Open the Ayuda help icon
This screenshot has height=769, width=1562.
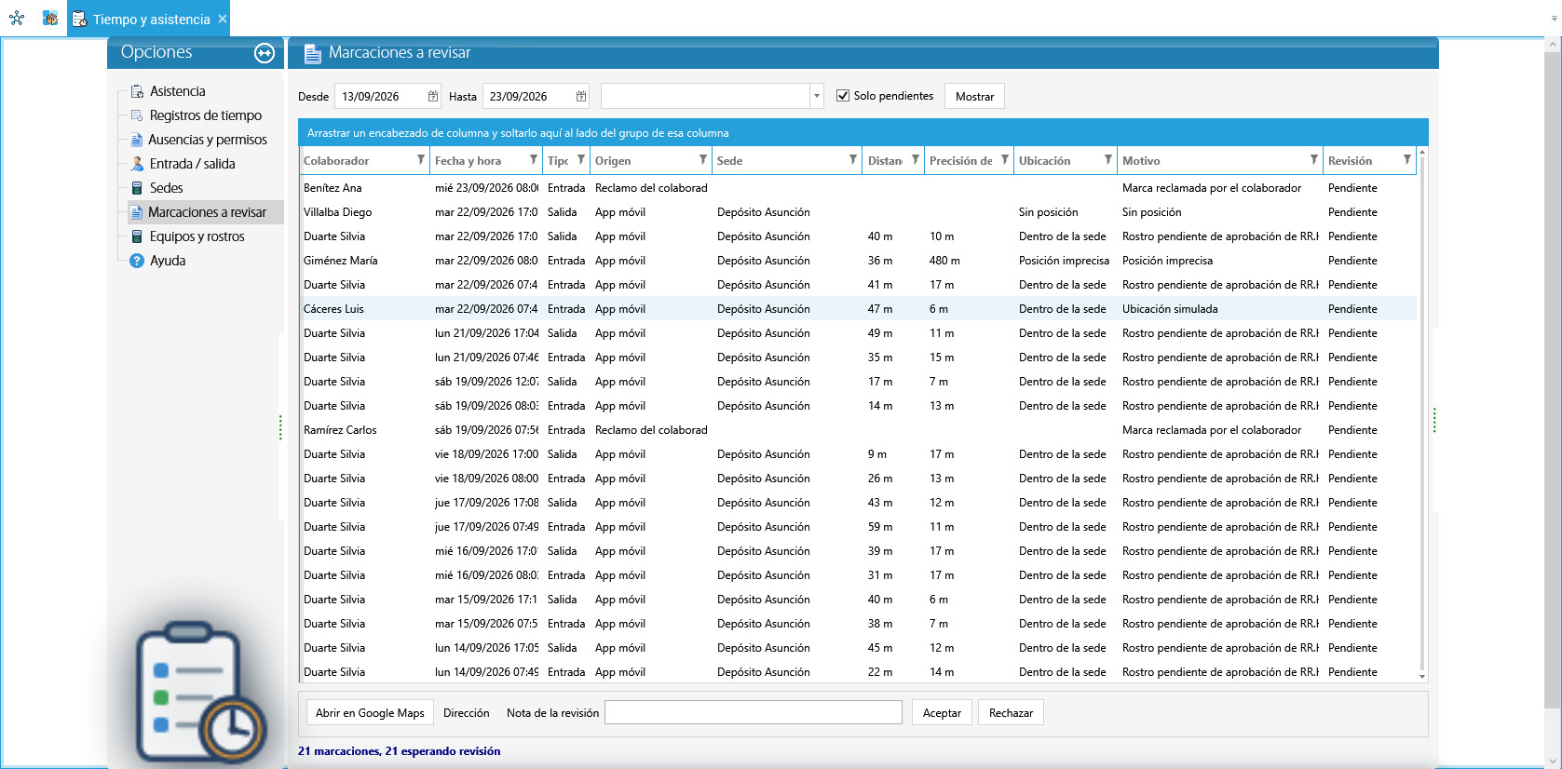point(137,261)
